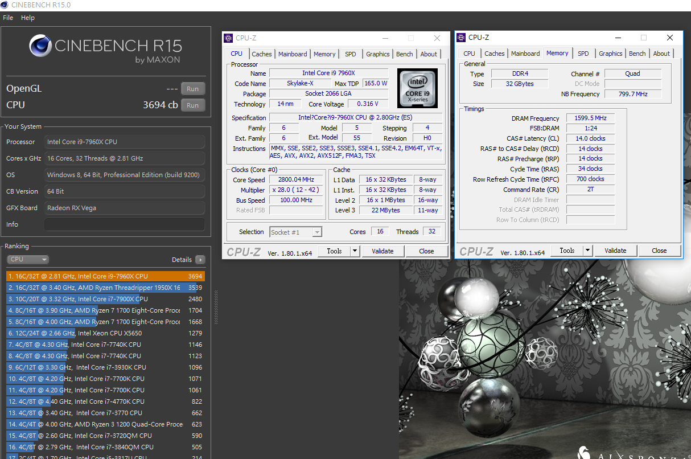
Task: Expand Tools dropdown arrow in left CPU-Z
Action: coord(355,251)
